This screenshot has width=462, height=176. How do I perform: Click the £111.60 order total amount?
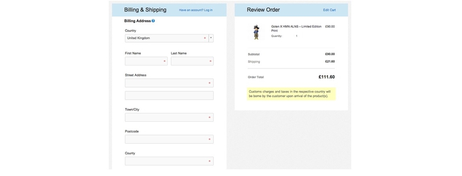coord(326,77)
